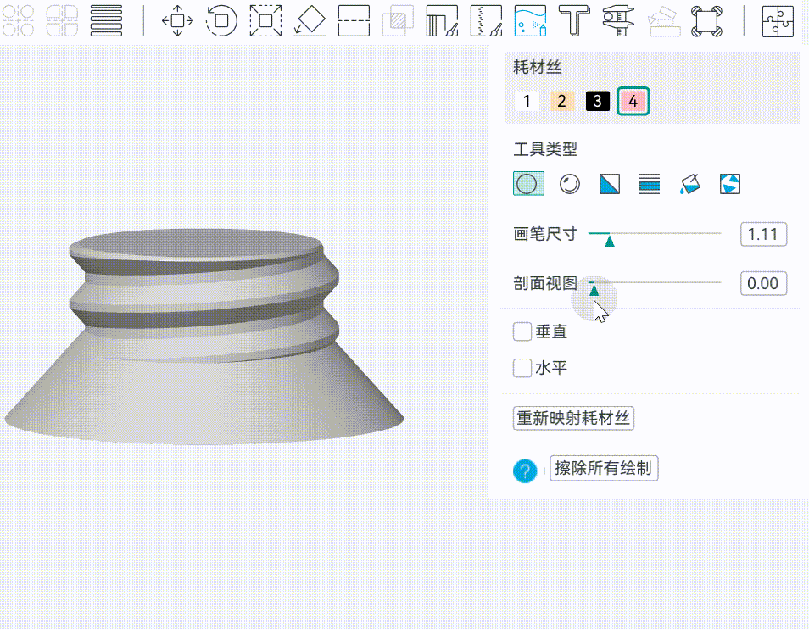This screenshot has height=629, width=809.
Task: Click the 剖面视图 slider handle
Action: coord(594,290)
